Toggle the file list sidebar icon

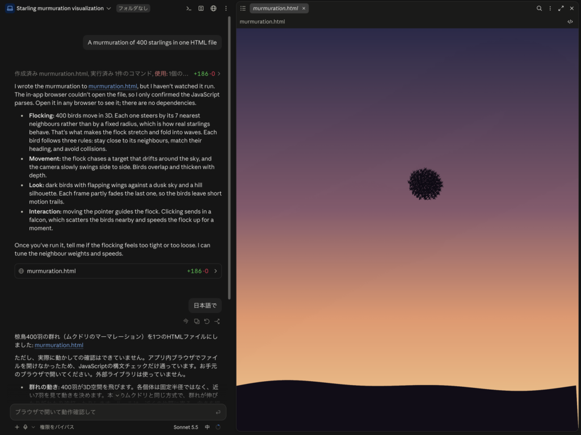point(243,8)
